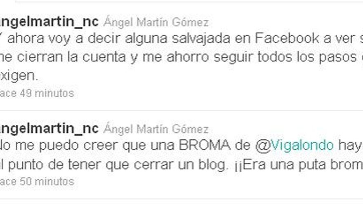The width and height of the screenshot is (363, 204).
Task: Click the phrase Era una puta broma
Action: [303, 165]
